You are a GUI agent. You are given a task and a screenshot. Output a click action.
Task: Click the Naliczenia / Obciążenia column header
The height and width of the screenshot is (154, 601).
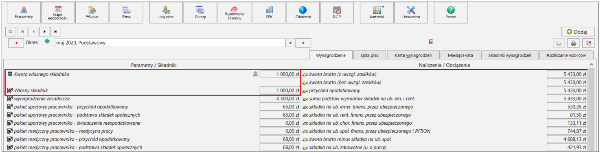pos(445,65)
